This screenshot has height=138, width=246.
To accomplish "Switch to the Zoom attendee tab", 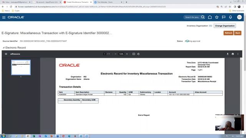I will [x=108, y=2].
